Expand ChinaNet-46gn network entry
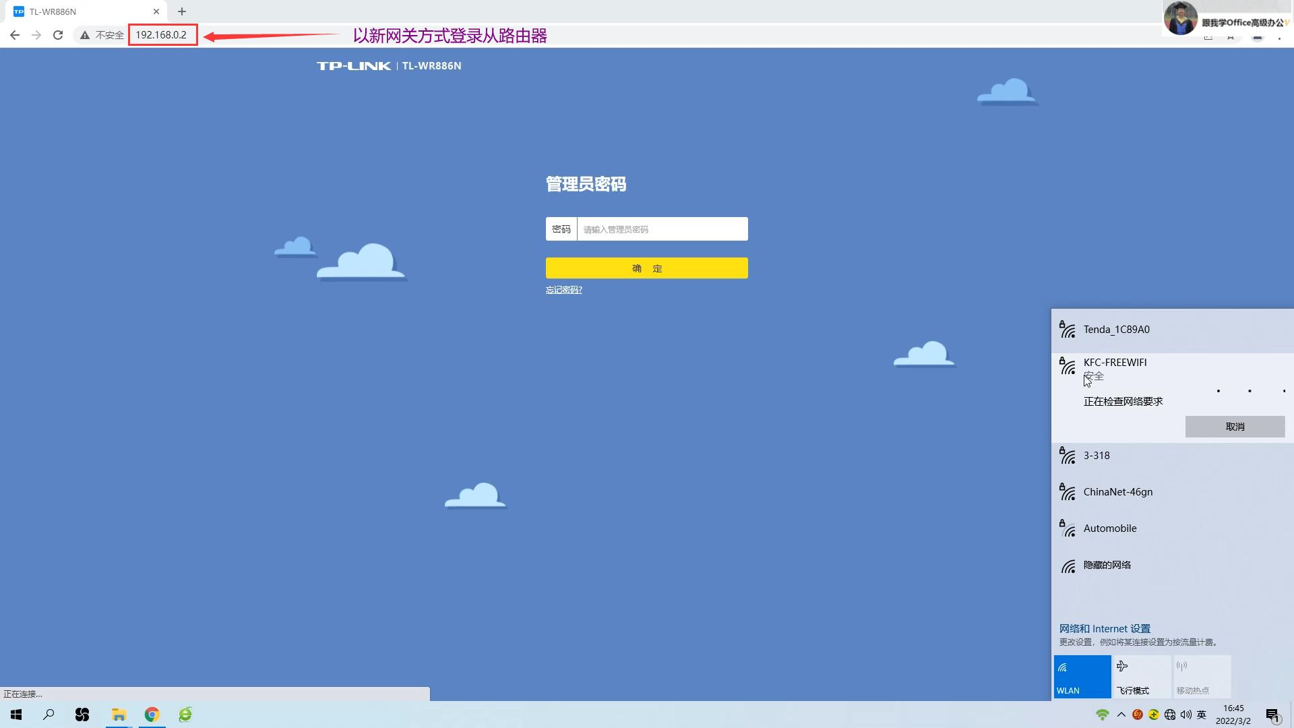1294x728 pixels. (x=1117, y=492)
